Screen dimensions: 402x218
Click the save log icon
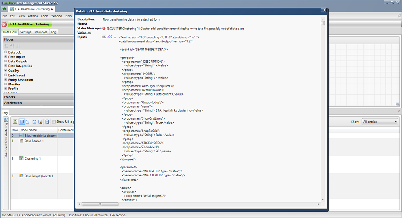click(34, 122)
